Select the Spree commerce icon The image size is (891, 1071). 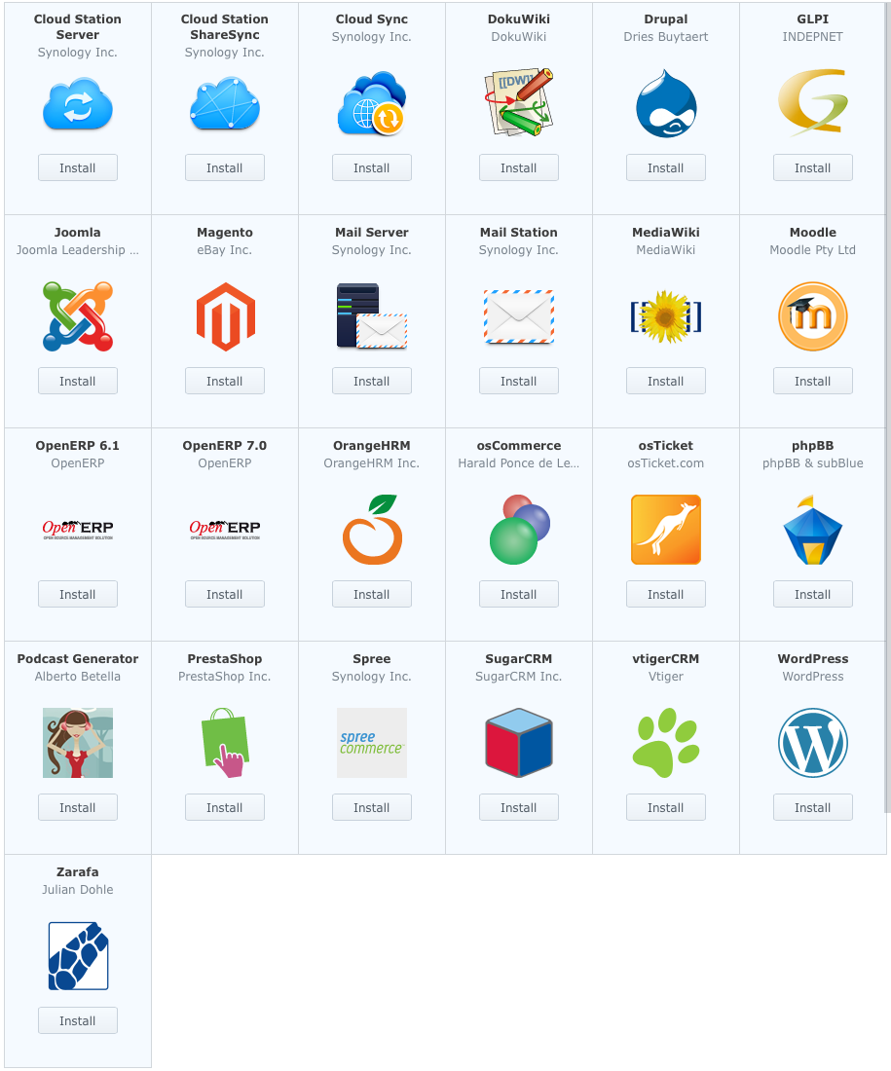(372, 743)
